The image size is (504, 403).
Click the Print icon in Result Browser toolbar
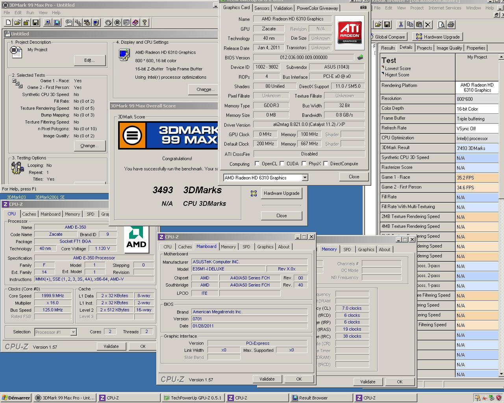tap(451, 25)
